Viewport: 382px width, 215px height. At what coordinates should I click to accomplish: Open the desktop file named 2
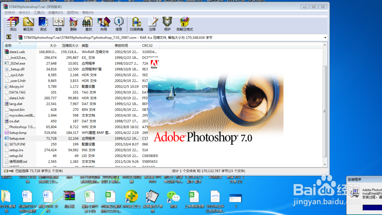[236, 200]
